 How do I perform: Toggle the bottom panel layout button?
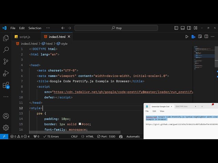point(182,28)
